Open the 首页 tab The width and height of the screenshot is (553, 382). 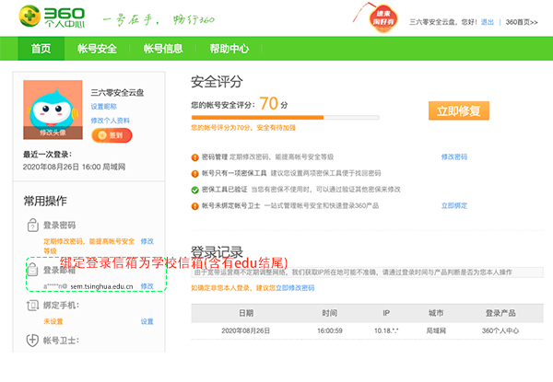click(x=41, y=49)
